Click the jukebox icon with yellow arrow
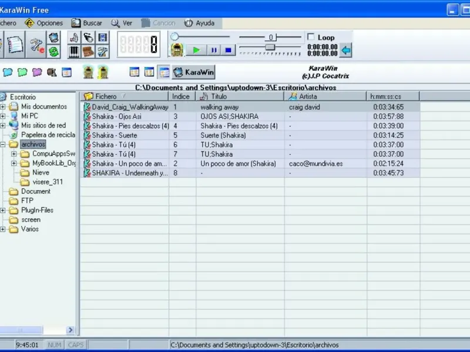The image size is (470, 352). (103, 72)
